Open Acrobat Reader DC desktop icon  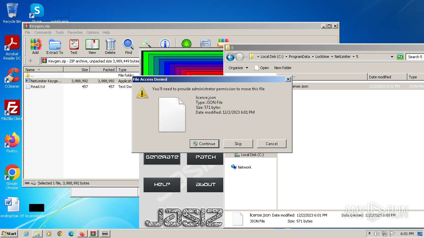[12, 48]
